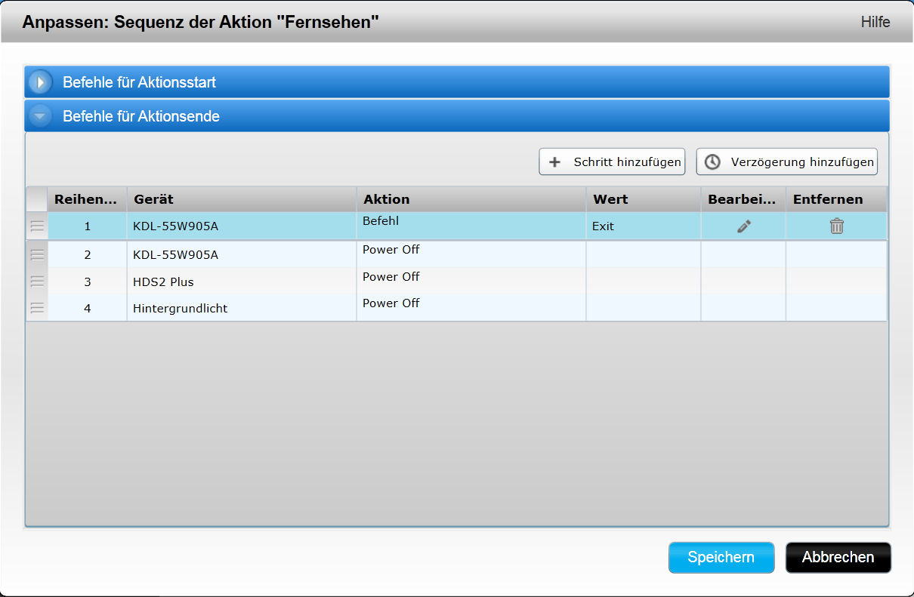Click the pencil edit icon for row 1
The image size is (914, 597).
pos(744,226)
